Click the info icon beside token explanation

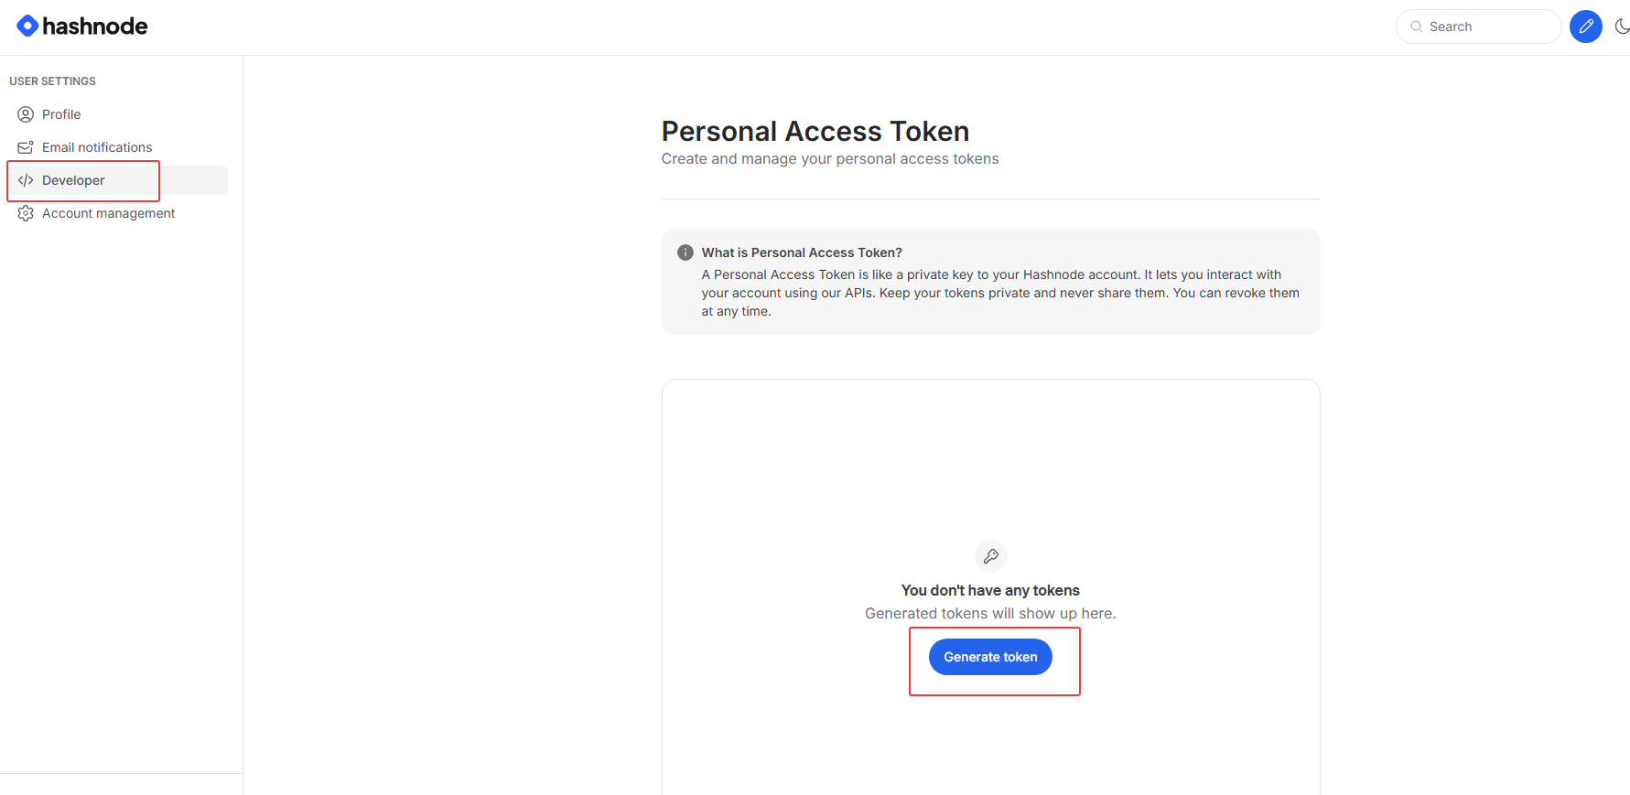[685, 252]
